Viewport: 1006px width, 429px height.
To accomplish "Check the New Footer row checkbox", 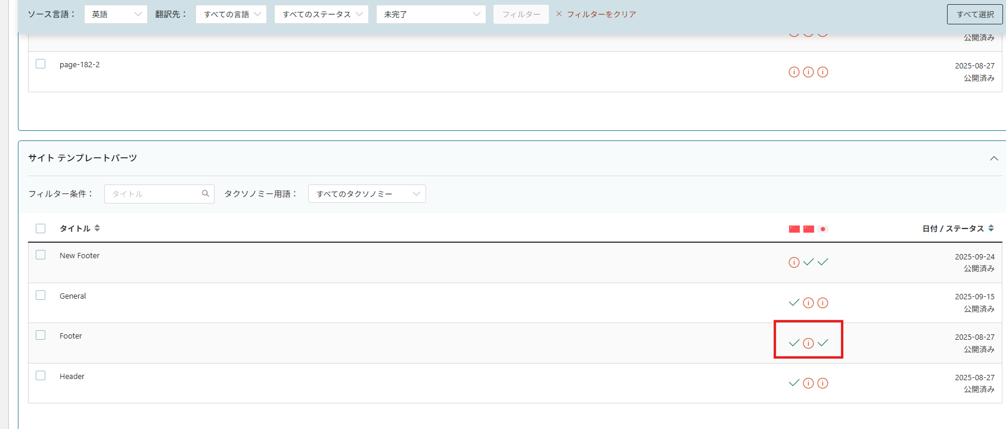I will coord(41,255).
